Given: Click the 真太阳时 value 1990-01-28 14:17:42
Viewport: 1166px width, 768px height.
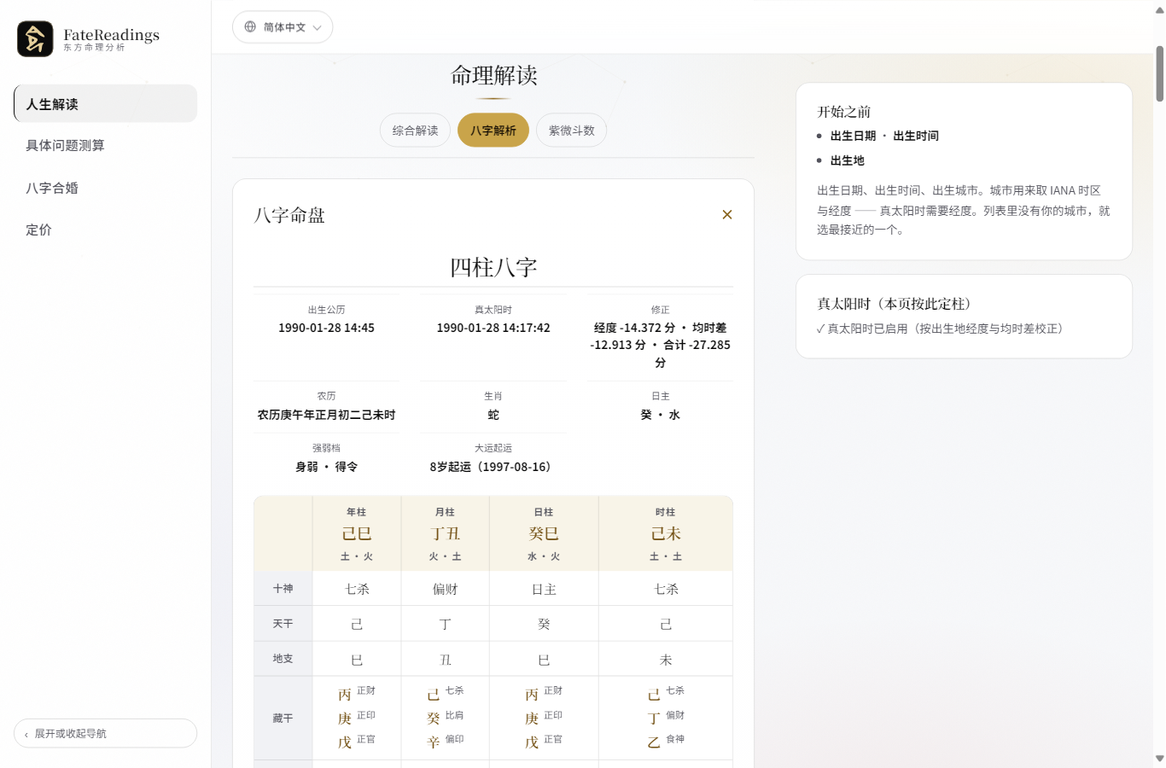Looking at the screenshot, I should click(493, 328).
